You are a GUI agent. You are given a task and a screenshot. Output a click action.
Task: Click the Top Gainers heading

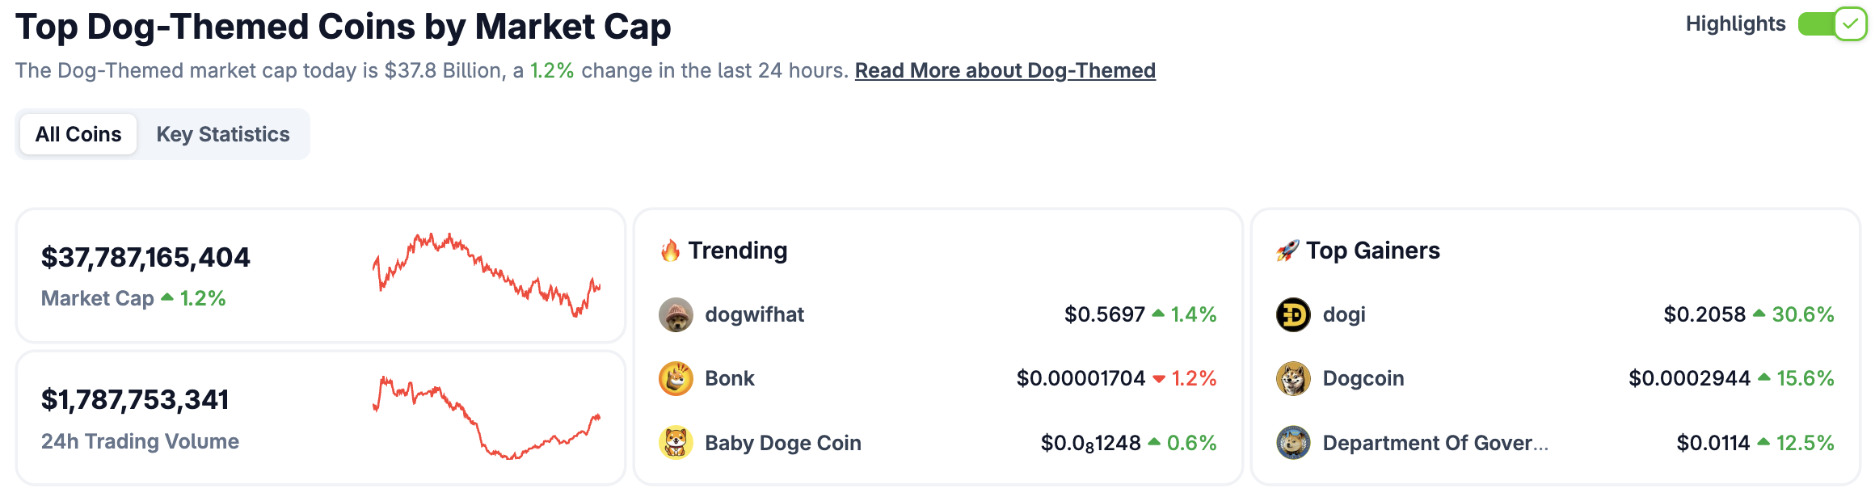(1373, 251)
